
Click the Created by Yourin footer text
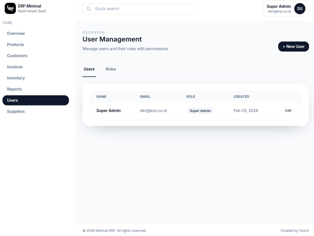click(295, 231)
